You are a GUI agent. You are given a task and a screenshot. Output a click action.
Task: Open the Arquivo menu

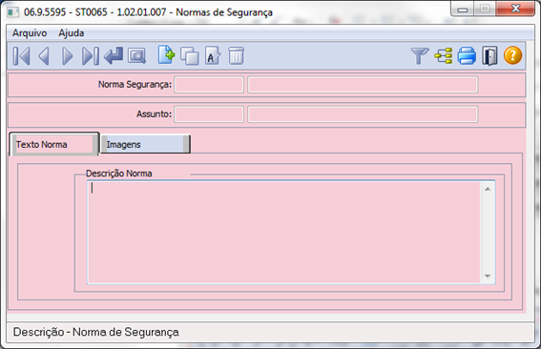point(30,33)
